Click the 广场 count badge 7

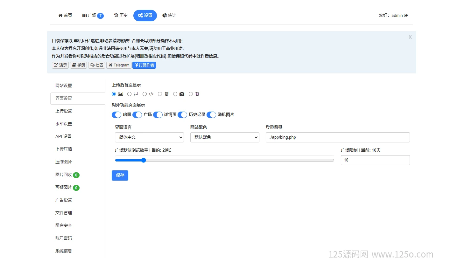coord(100,16)
